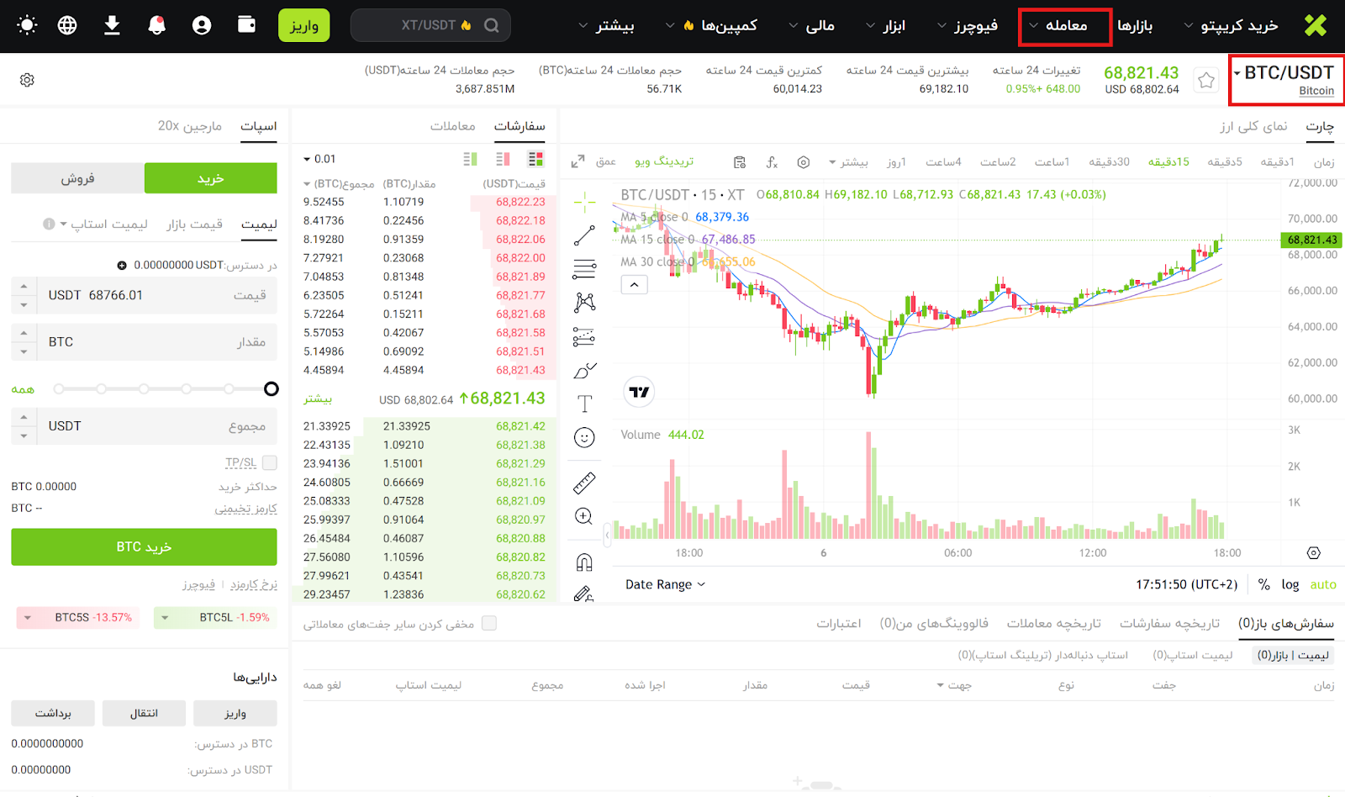Viewport: 1345px width, 797px height.
Task: Click the green خرید BTC button
Action: [x=144, y=546]
